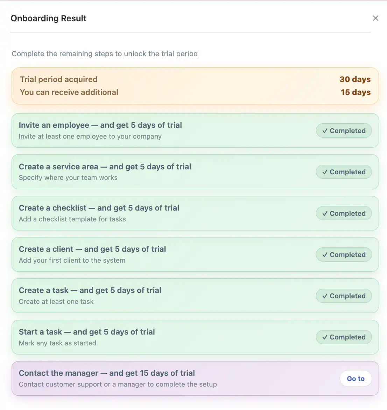
Task: Open the Onboarding Result title section
Action: click(48, 18)
